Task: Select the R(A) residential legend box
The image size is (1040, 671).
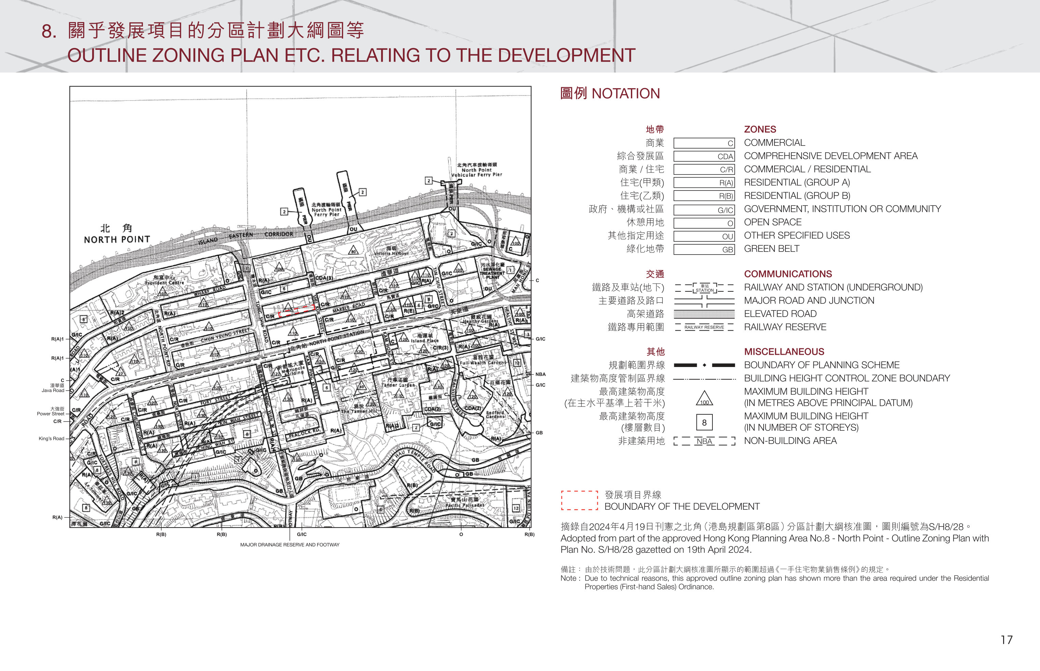Action: (704, 183)
